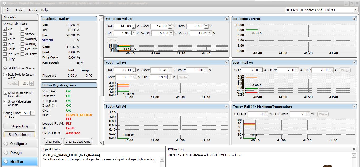Adjust the Vin OVF stepper arrows

[134, 26]
